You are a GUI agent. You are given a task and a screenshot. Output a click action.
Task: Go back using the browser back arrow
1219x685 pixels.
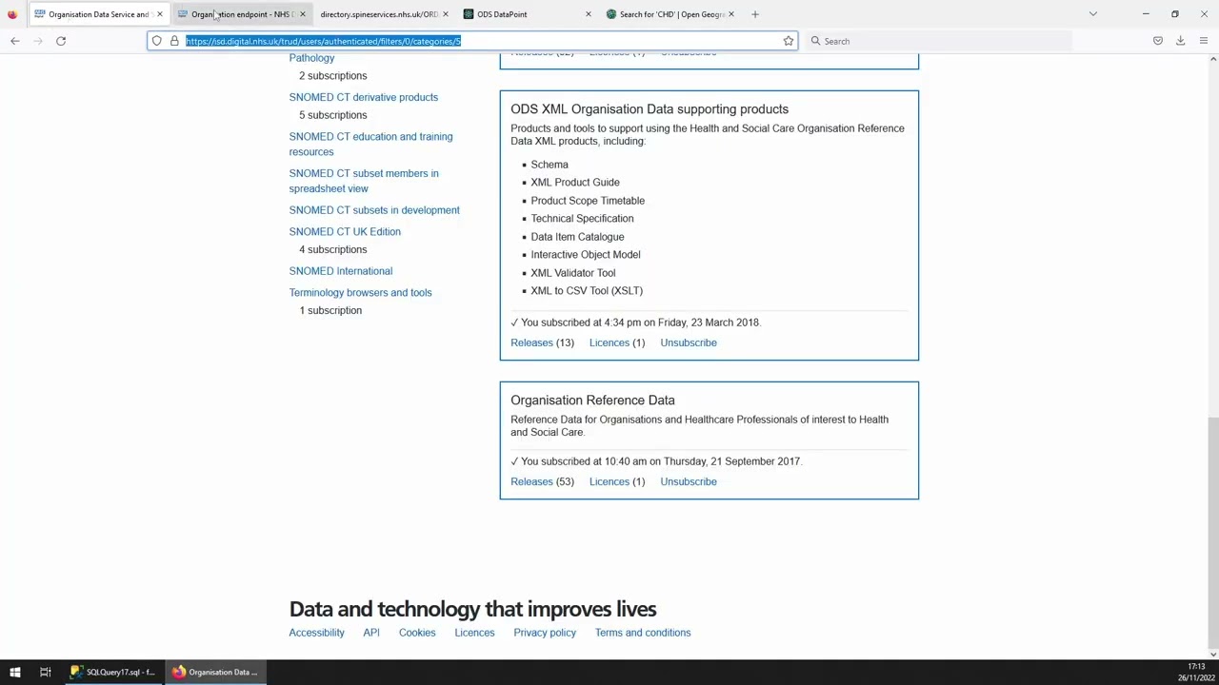pyautogui.click(x=15, y=41)
